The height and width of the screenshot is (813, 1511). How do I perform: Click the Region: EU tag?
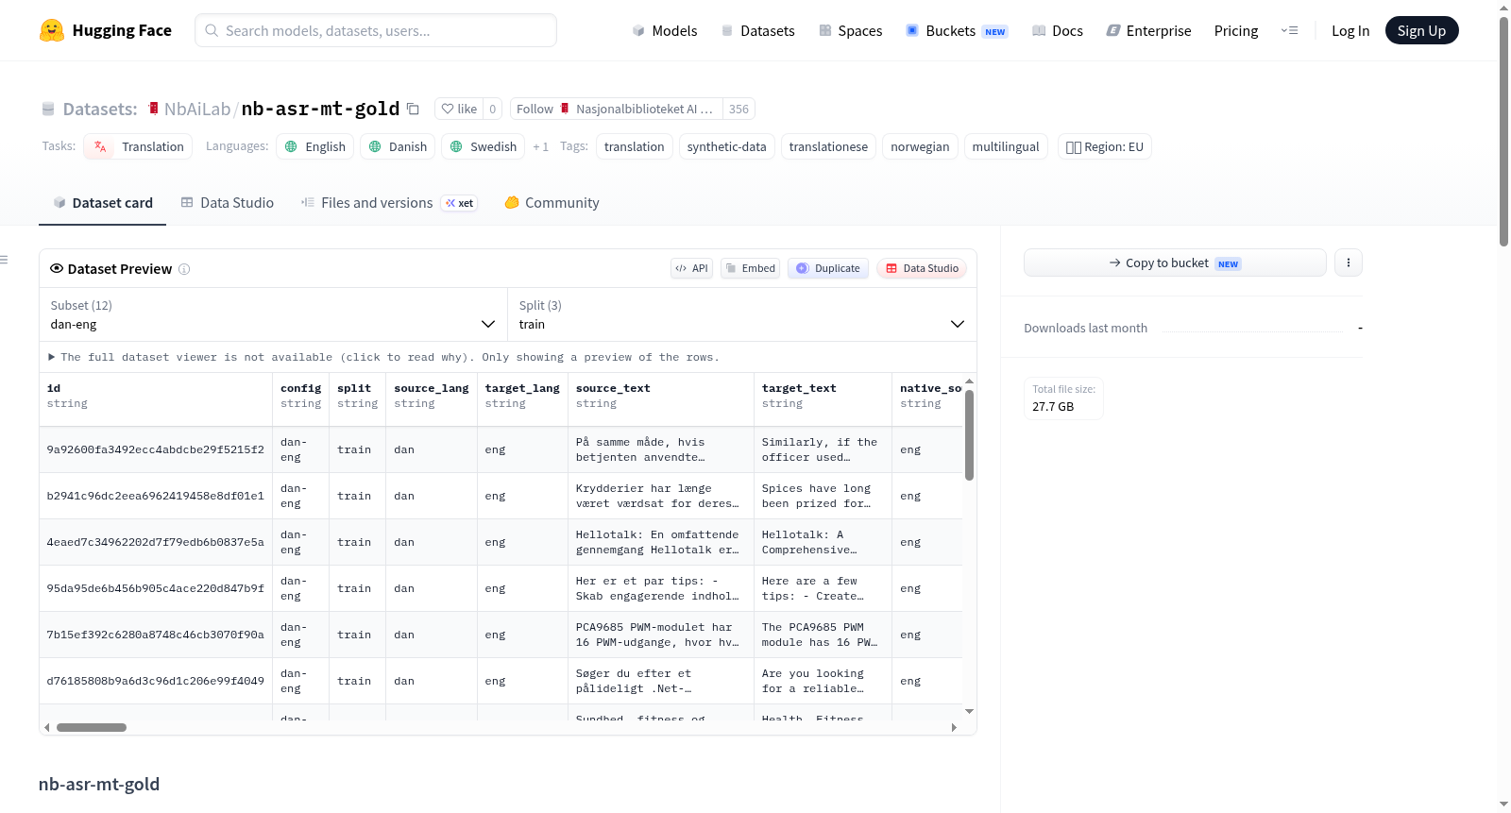1105,146
